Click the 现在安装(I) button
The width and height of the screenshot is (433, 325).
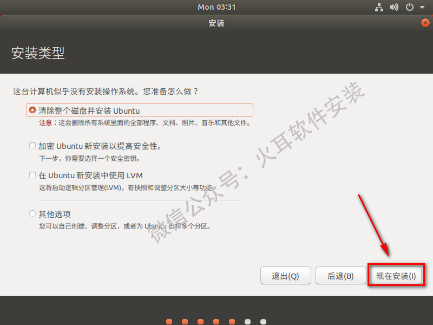click(x=396, y=276)
